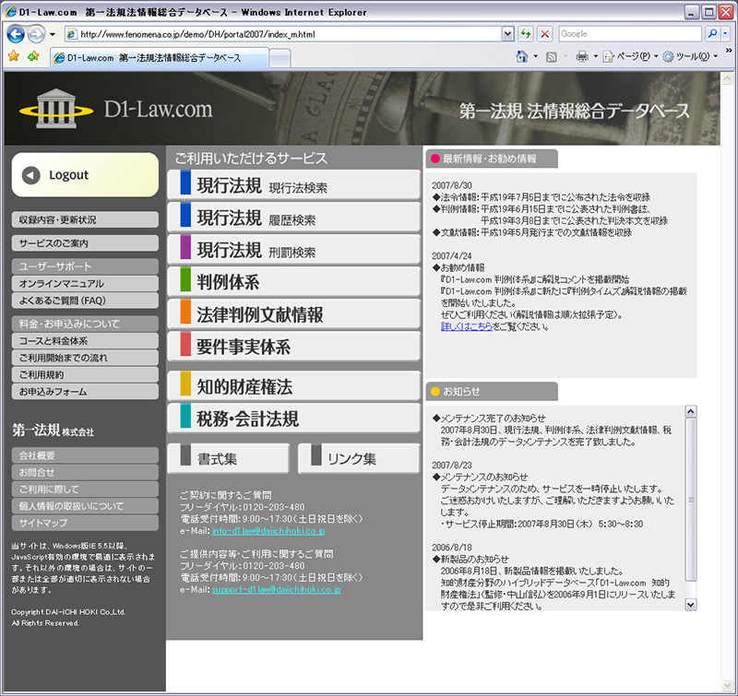
Task: Click the リンク集 button
Action: (x=359, y=458)
